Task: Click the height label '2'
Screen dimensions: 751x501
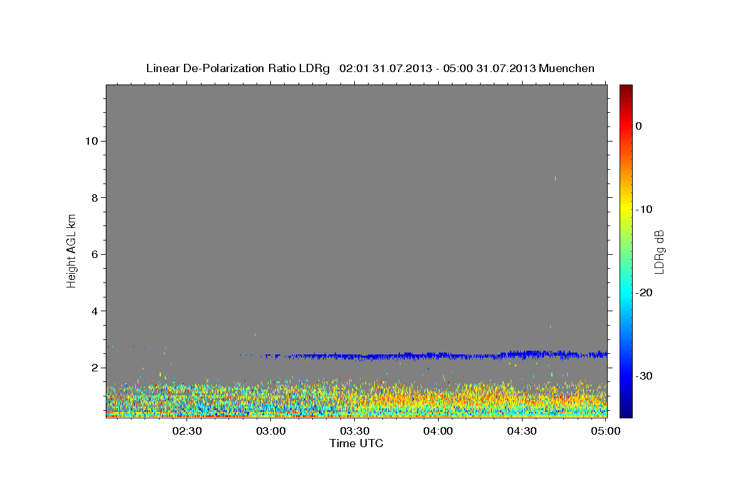Action: point(95,368)
